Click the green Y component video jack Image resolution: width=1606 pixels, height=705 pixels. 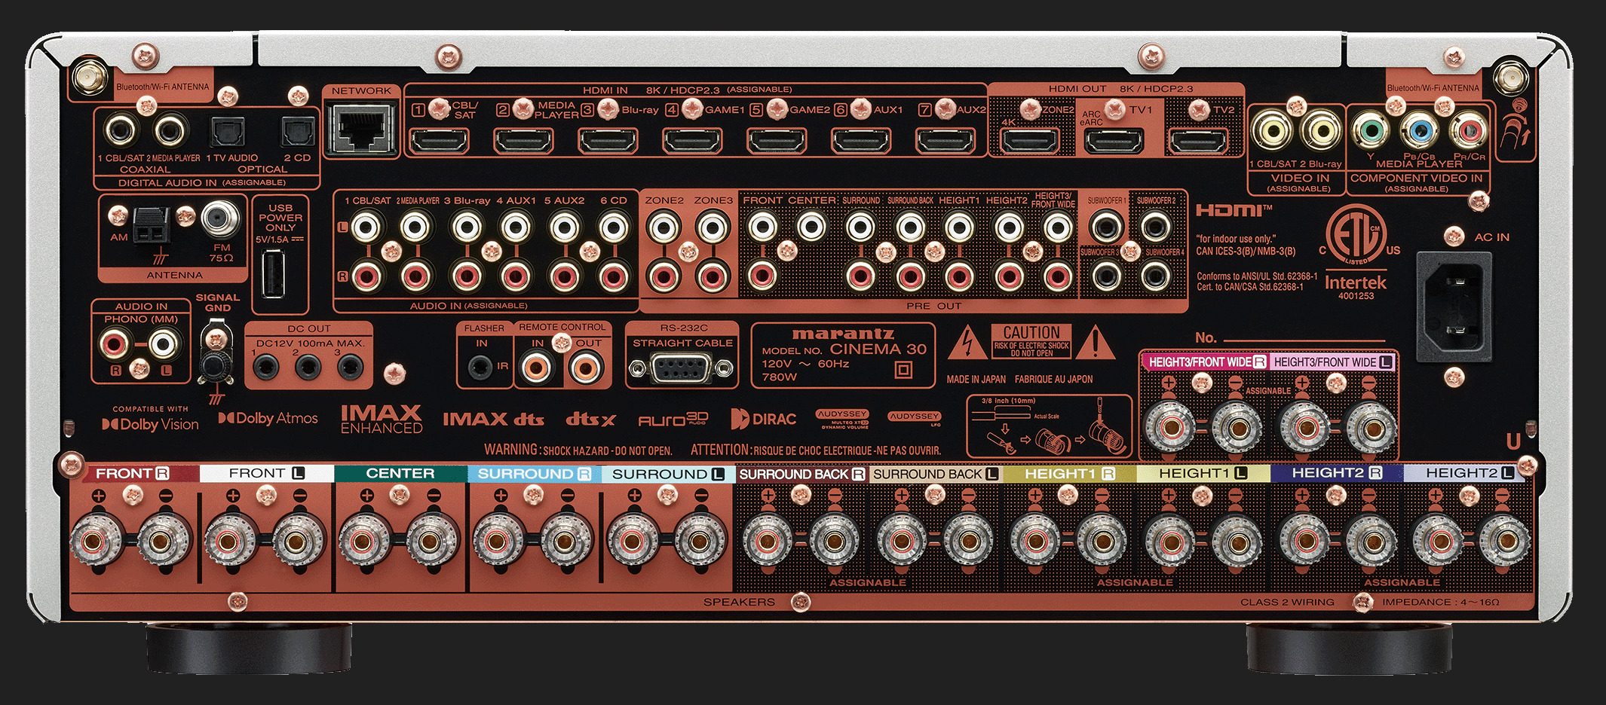click(x=1371, y=131)
